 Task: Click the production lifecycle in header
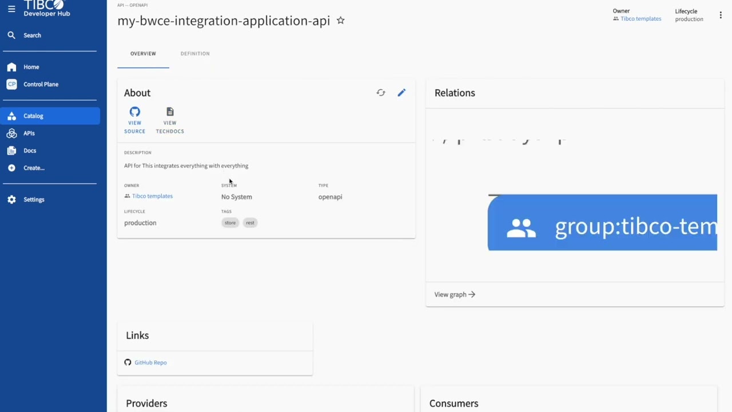[689, 19]
